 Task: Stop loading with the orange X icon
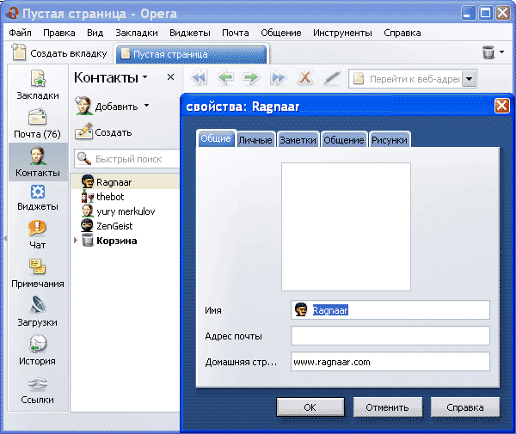click(305, 77)
